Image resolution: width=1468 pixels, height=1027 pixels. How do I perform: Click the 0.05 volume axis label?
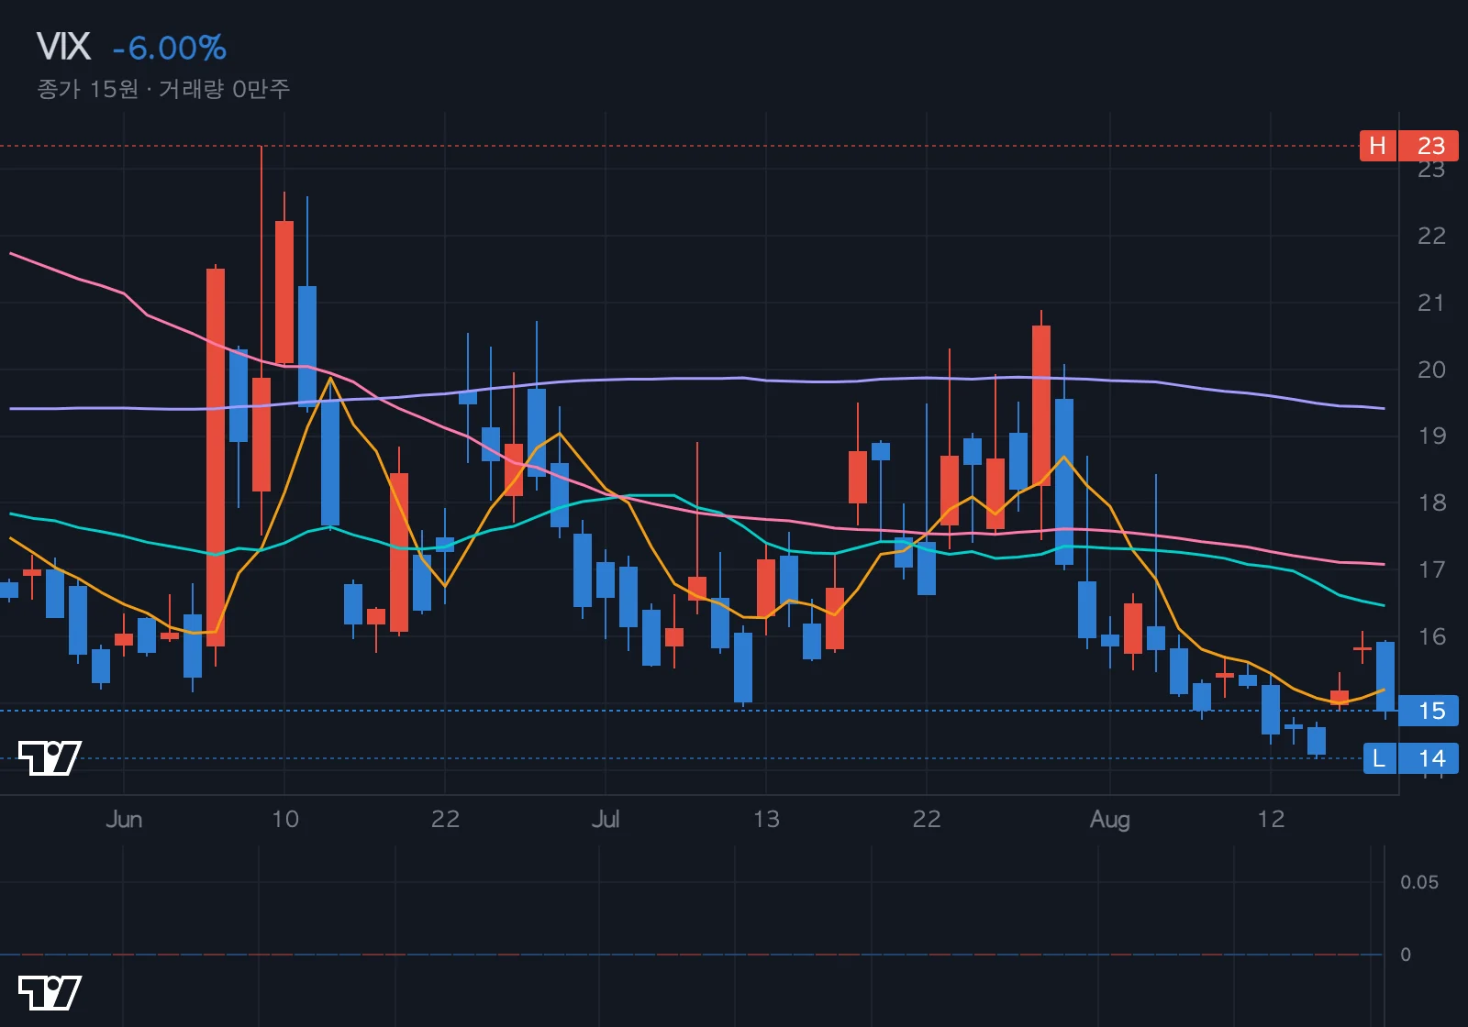pyautogui.click(x=1418, y=882)
